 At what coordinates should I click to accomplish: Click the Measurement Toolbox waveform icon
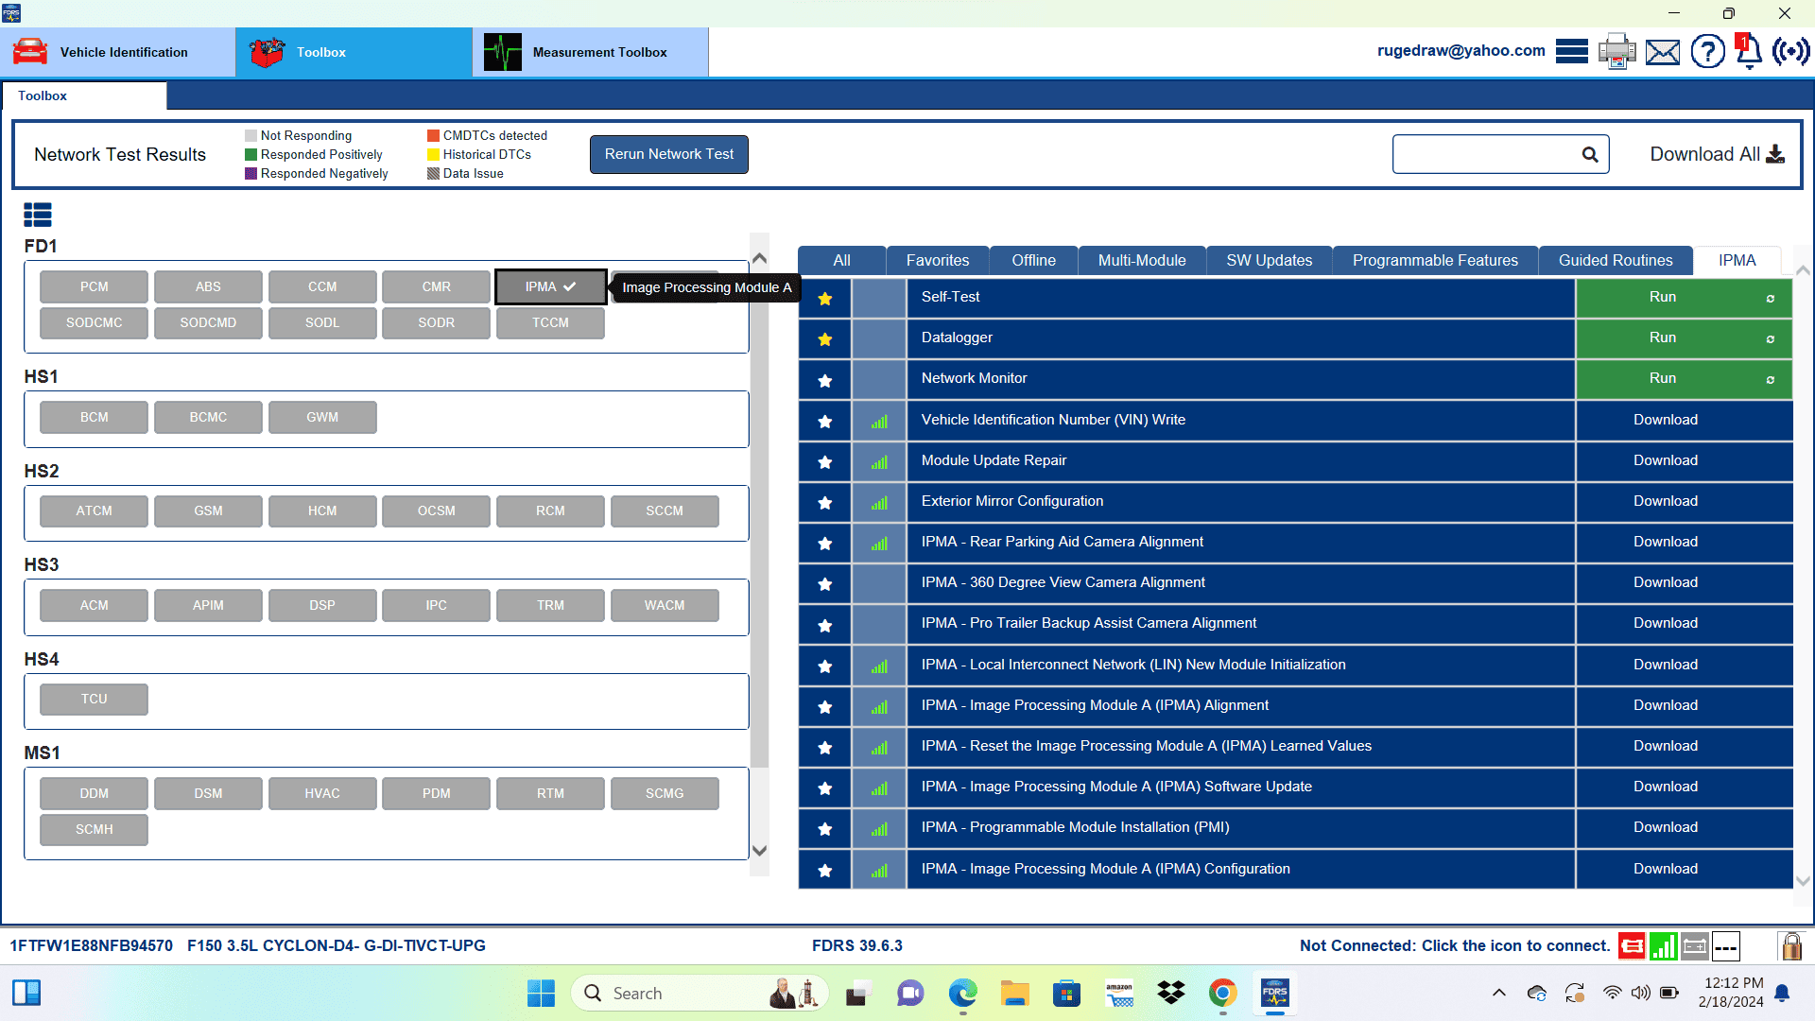click(x=502, y=52)
